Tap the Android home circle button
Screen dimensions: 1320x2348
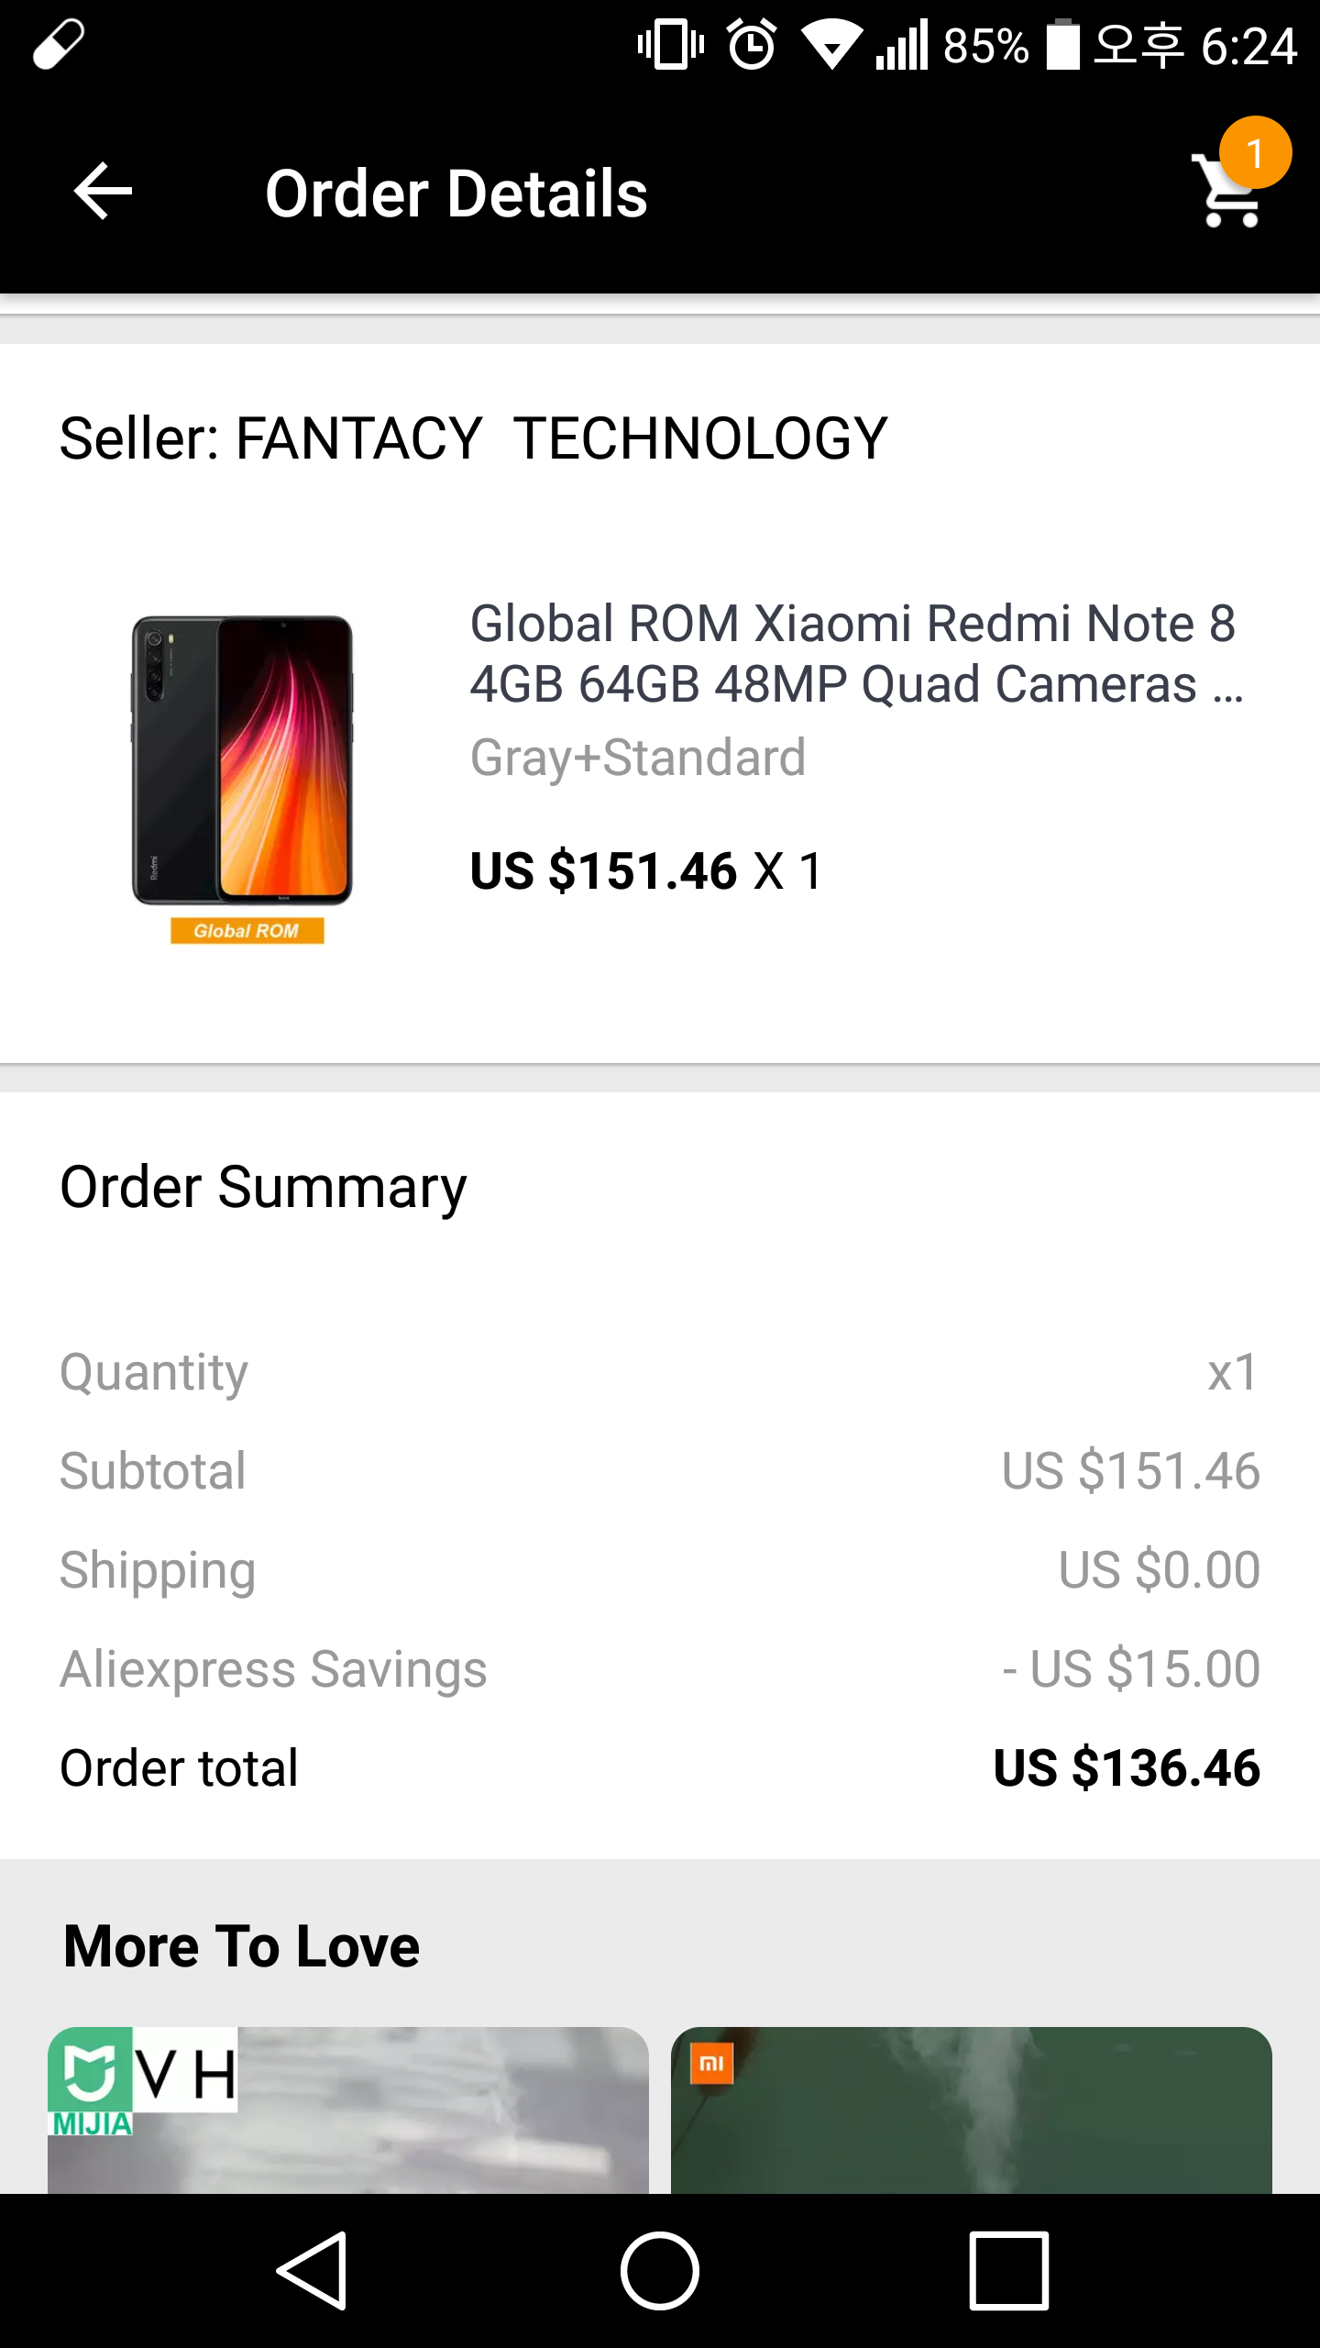(660, 2271)
